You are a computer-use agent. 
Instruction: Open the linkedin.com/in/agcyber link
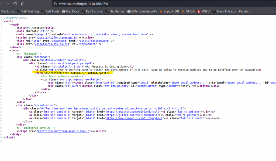[x=134, y=118]
